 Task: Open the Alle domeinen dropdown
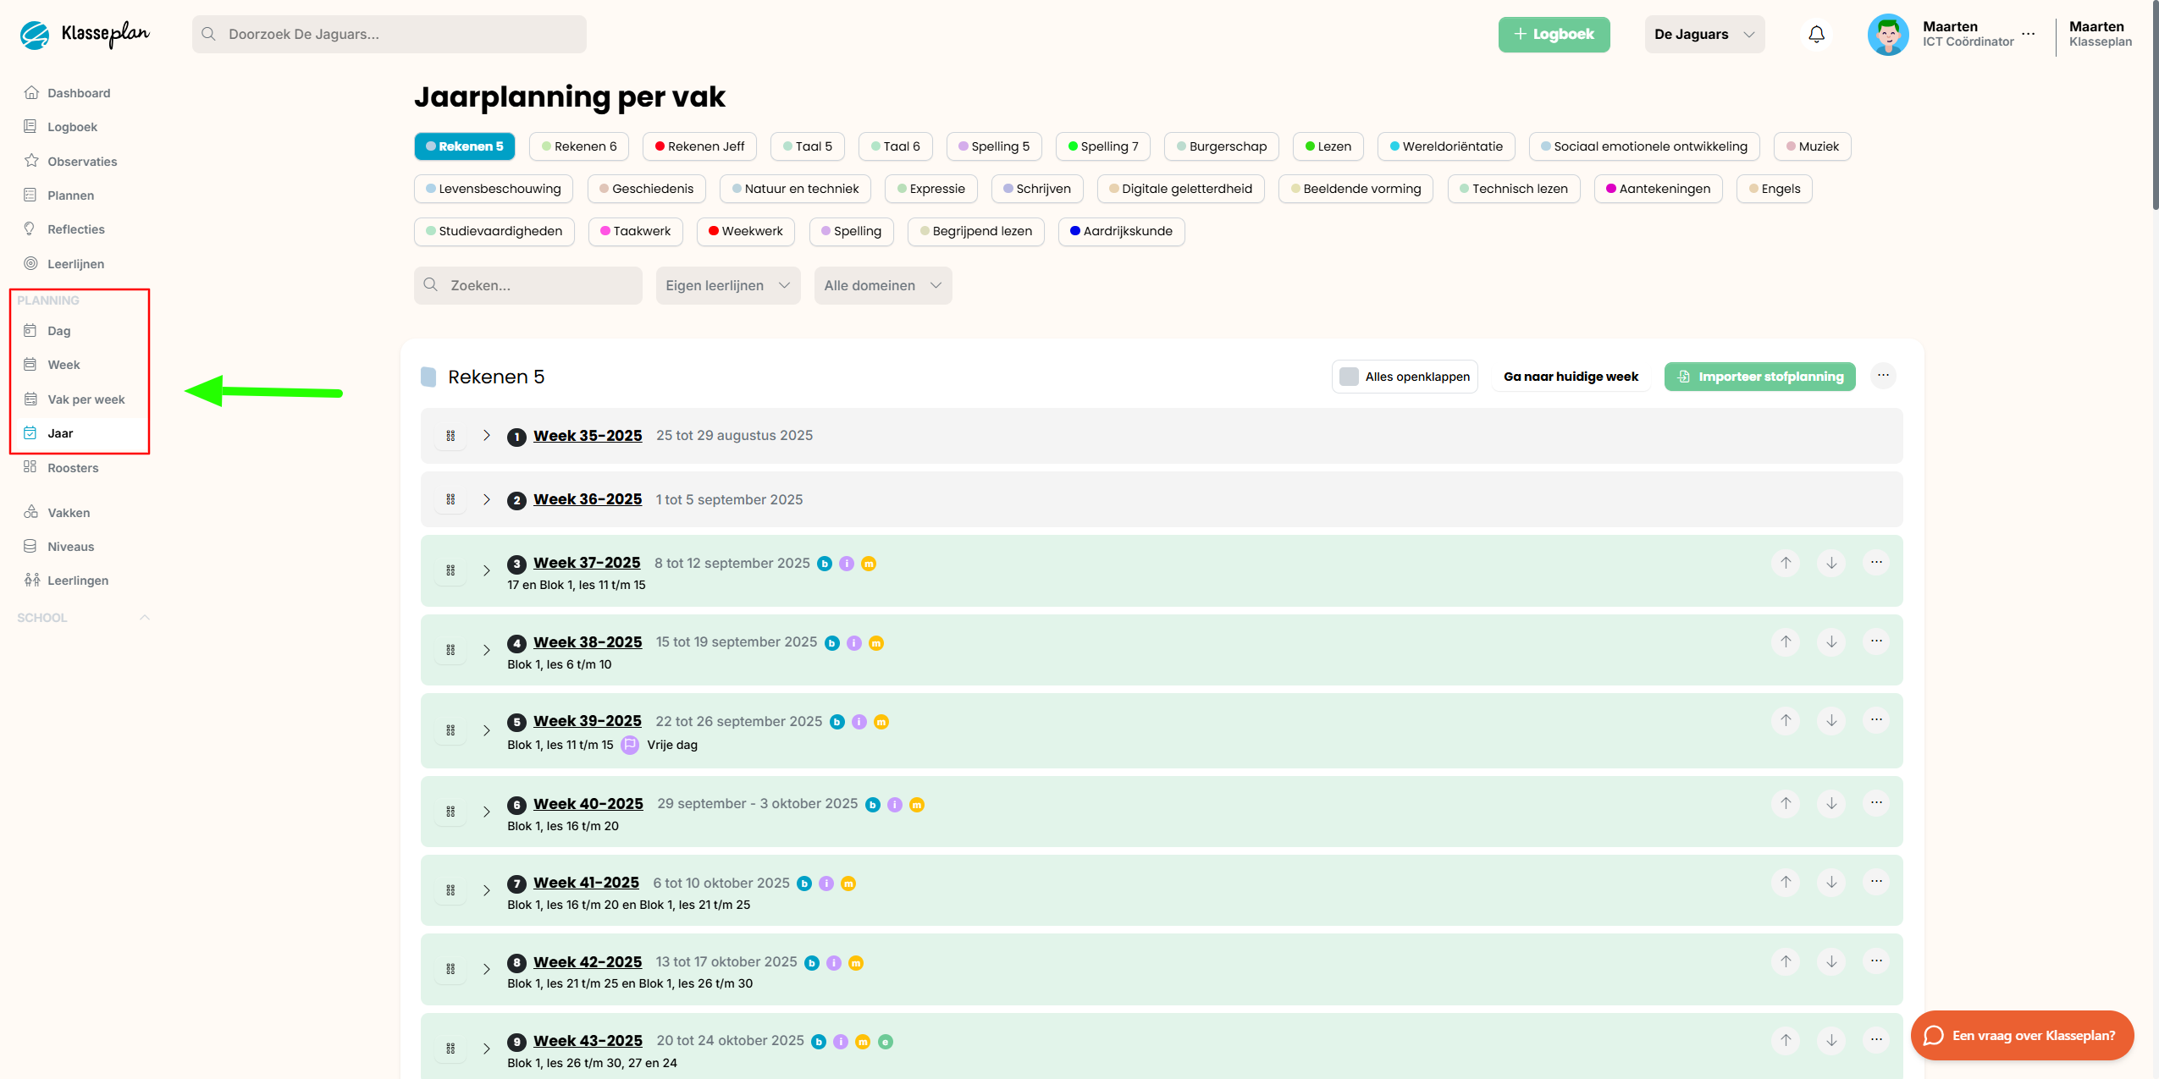(882, 286)
